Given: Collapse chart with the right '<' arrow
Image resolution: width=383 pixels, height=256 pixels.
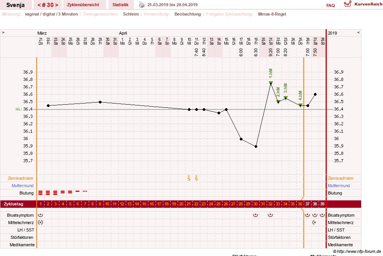Looking at the screenshot, I should [x=358, y=32].
